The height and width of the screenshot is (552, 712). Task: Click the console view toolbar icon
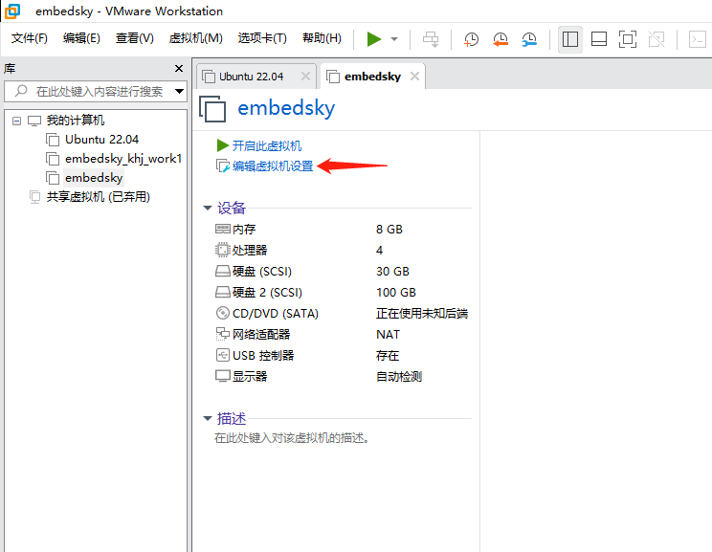[698, 39]
